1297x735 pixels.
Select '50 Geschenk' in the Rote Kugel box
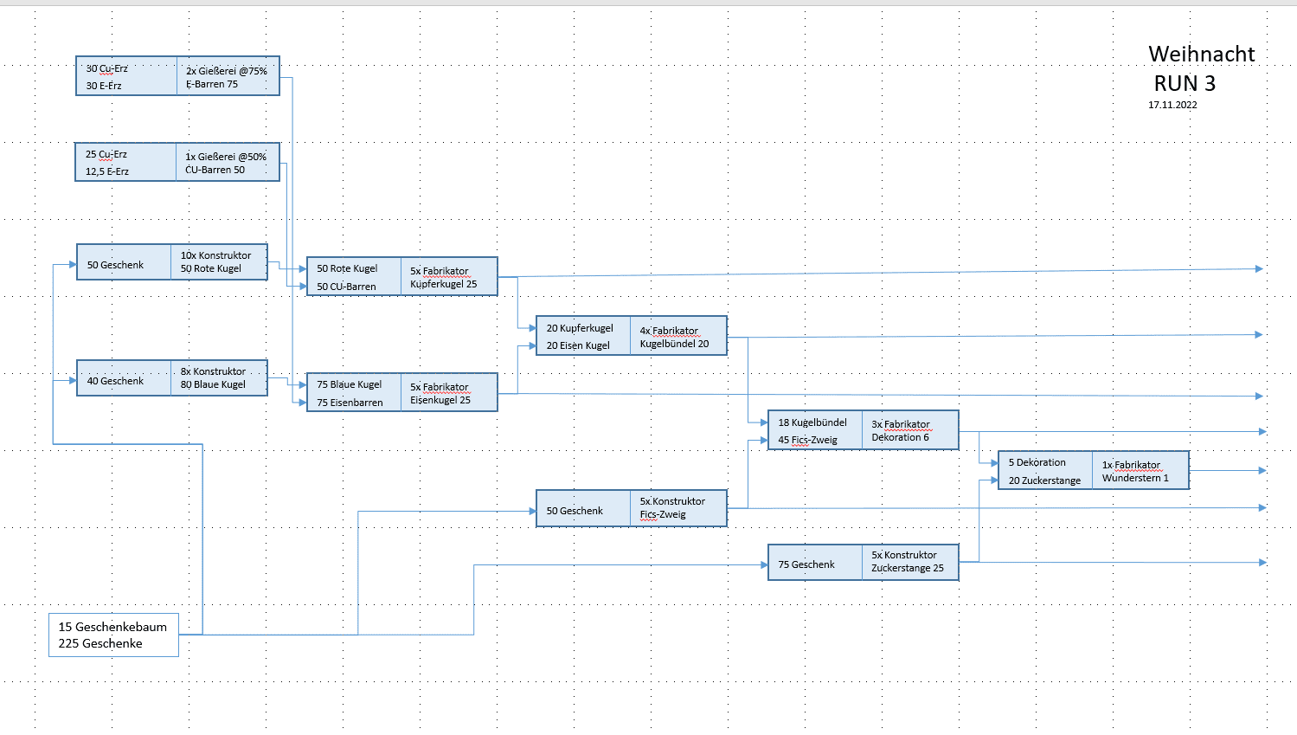(115, 265)
